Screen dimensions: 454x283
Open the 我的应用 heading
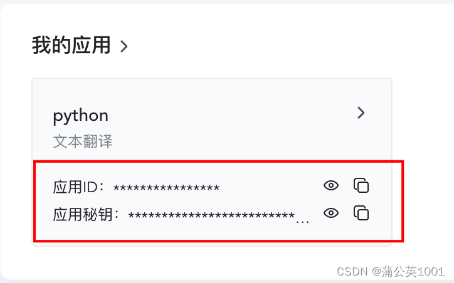[71, 45]
